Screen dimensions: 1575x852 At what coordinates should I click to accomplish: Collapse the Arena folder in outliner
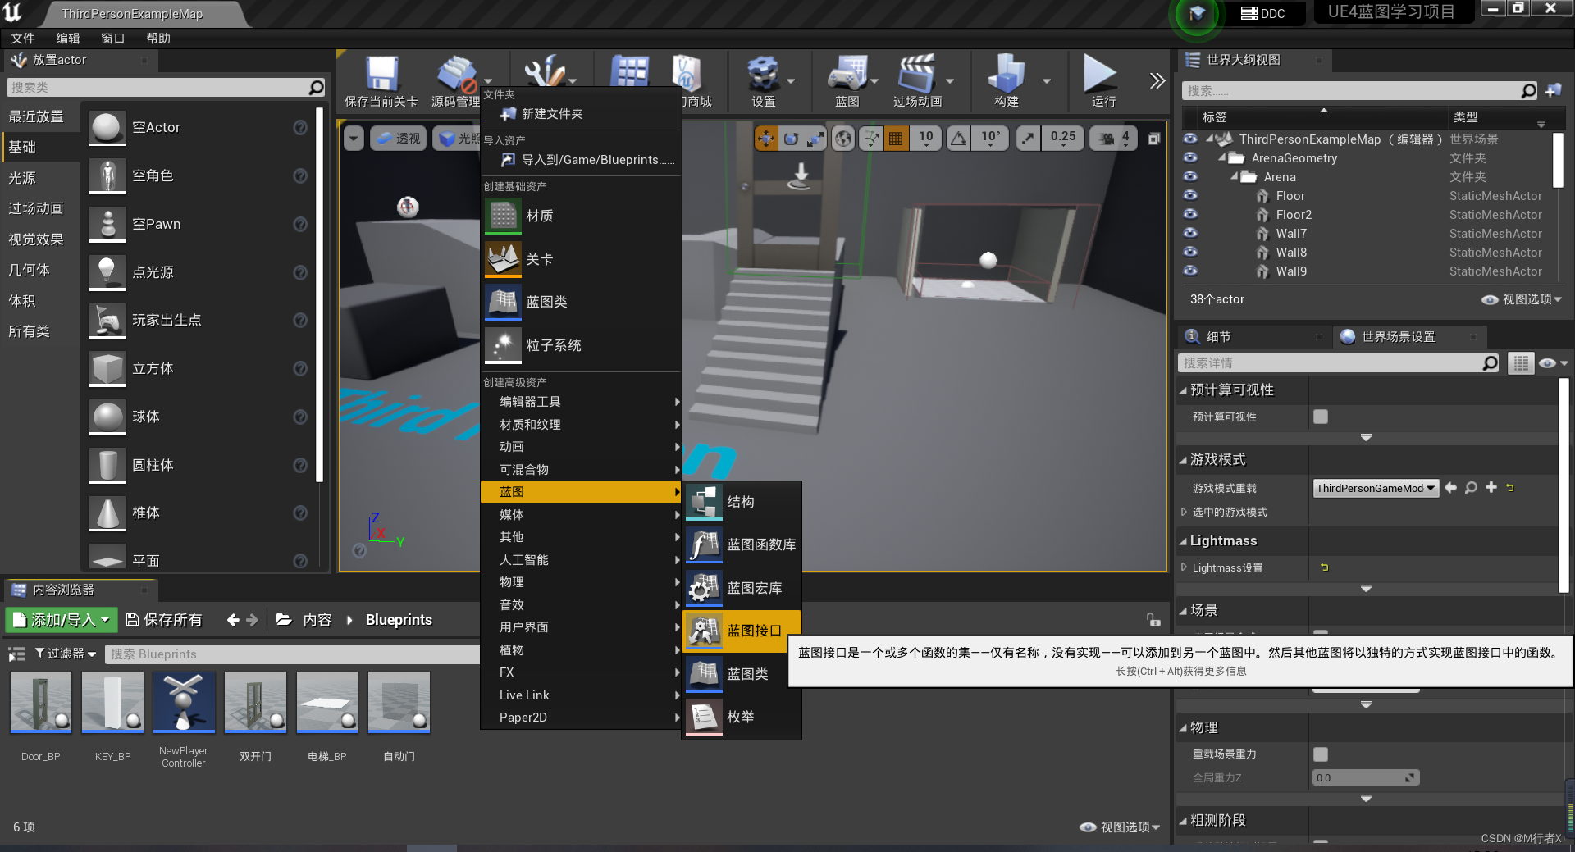1234,177
